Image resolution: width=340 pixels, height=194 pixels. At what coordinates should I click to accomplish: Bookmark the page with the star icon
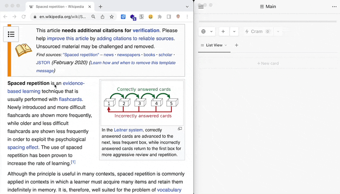(x=112, y=17)
